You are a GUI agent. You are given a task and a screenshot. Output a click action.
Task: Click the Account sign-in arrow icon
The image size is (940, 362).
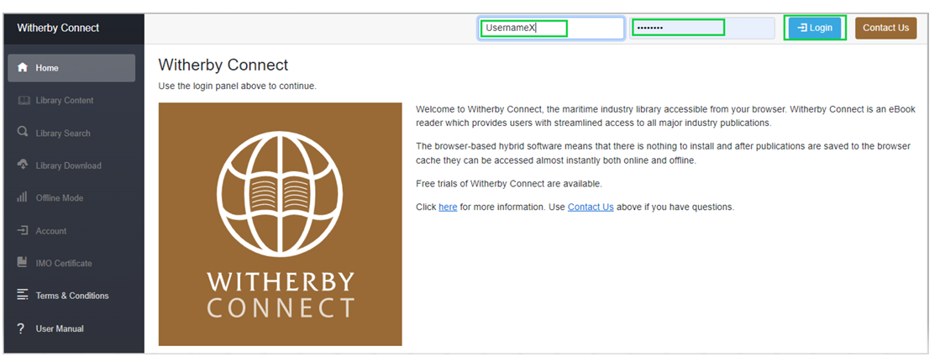23,231
